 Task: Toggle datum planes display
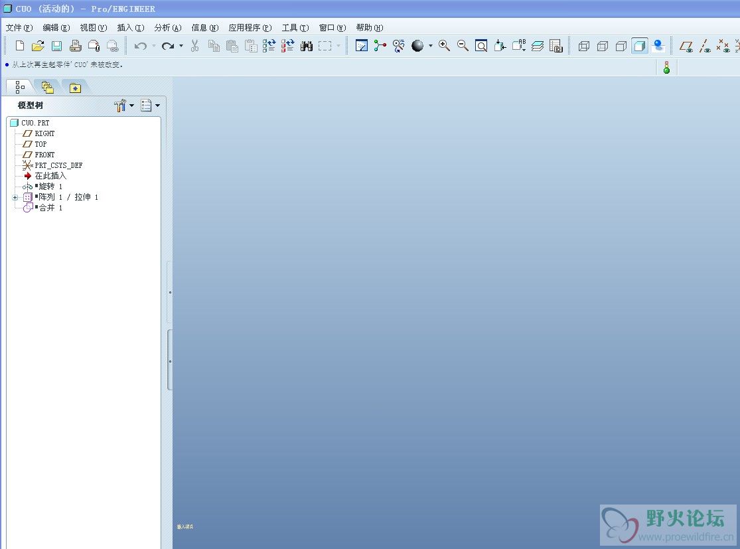[x=686, y=46]
